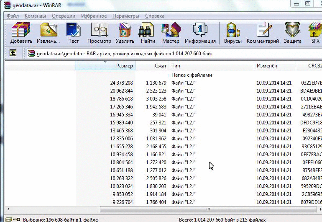Open the Файл menu

(x=13, y=16)
